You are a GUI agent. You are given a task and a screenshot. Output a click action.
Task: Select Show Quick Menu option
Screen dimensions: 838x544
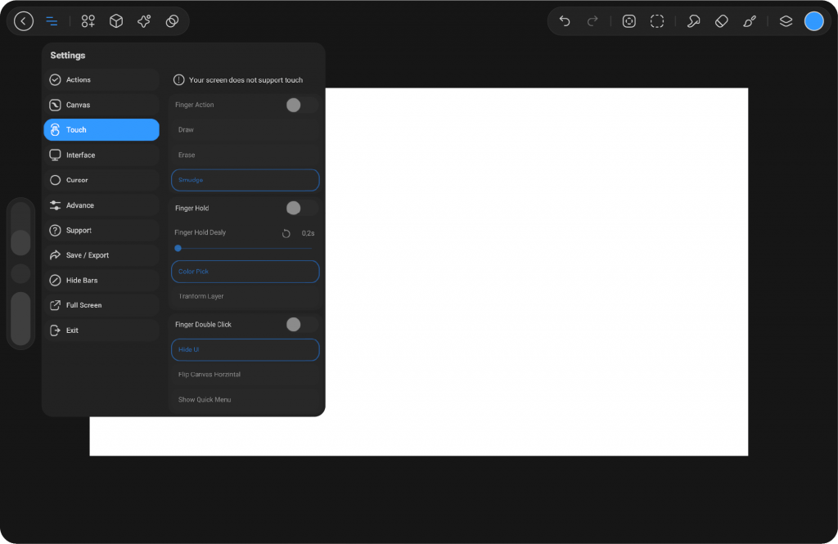pyautogui.click(x=245, y=400)
